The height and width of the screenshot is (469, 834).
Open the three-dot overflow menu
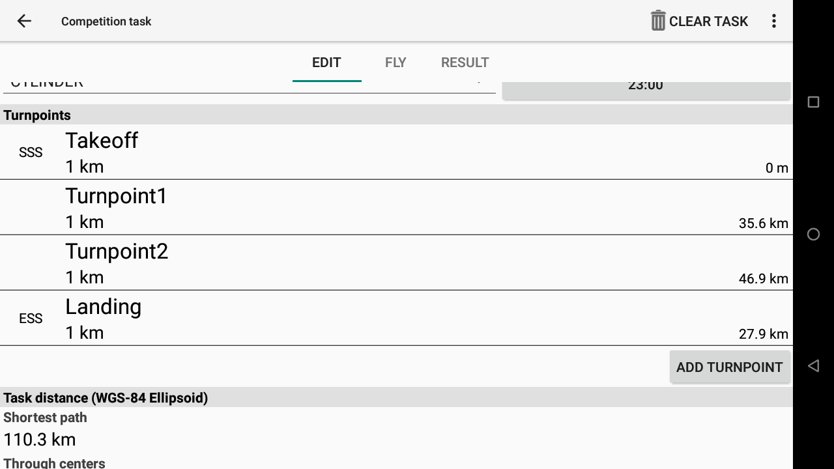[774, 21]
